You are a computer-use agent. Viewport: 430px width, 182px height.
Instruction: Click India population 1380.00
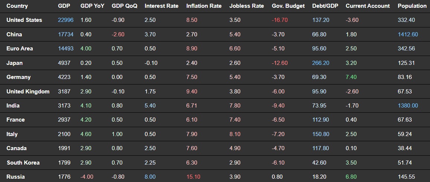pyautogui.click(x=408, y=106)
